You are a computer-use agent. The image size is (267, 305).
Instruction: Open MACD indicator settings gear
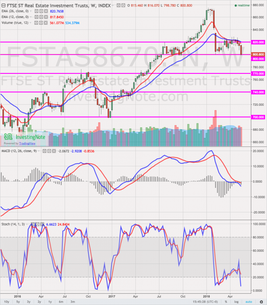coord(49,151)
